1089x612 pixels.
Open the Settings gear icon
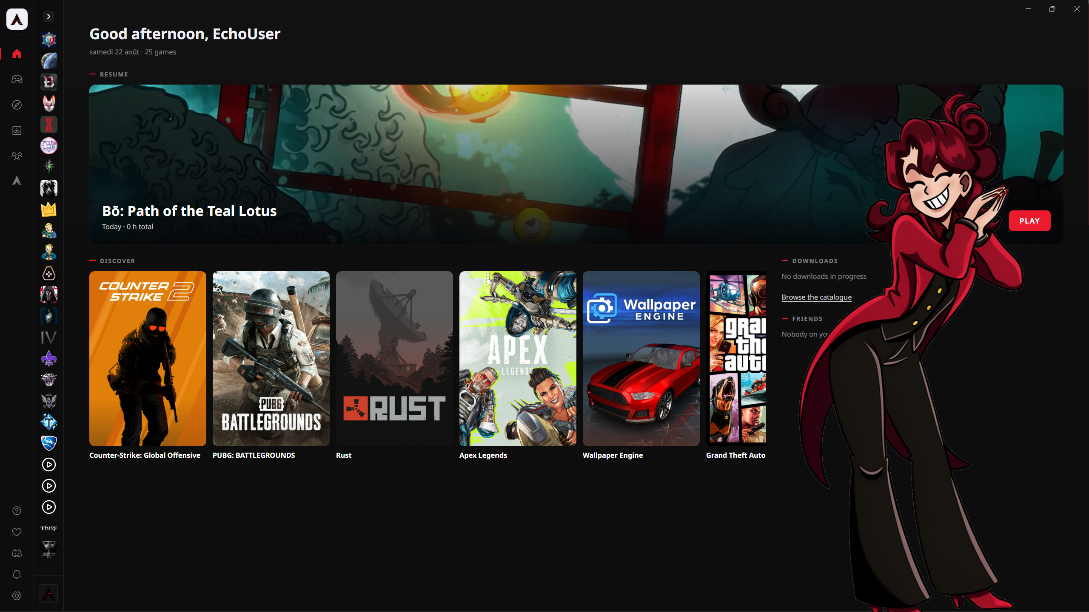click(17, 596)
